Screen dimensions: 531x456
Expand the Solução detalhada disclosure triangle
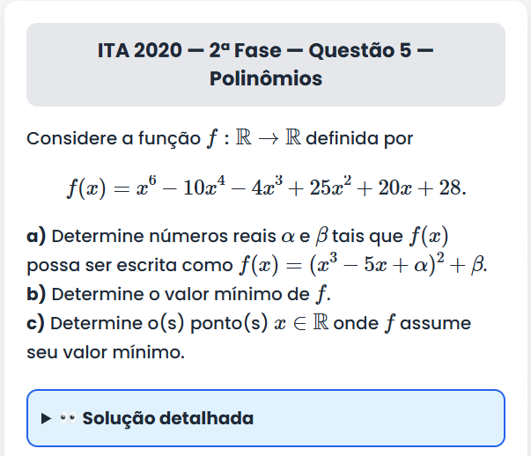click(47, 418)
